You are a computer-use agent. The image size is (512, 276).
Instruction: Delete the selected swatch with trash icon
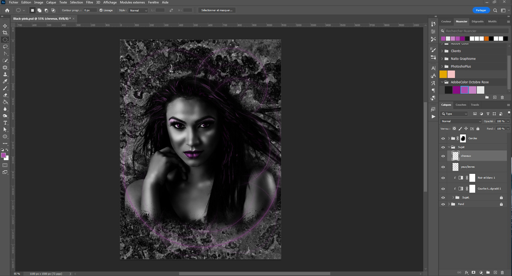(502, 98)
